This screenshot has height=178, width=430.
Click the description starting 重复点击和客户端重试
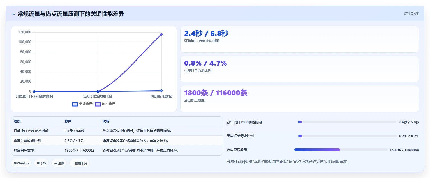tap(135, 141)
